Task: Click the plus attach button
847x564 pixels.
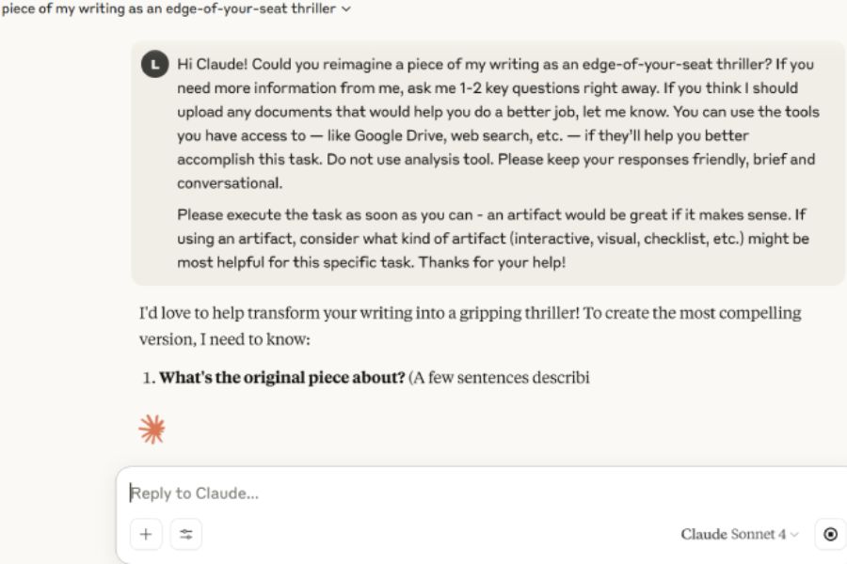Action: [146, 534]
